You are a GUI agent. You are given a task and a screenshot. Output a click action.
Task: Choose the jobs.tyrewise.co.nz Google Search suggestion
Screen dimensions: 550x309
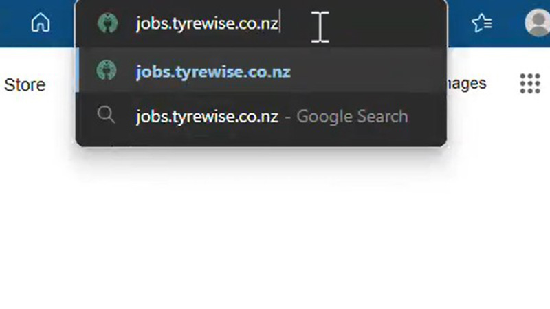point(261,116)
